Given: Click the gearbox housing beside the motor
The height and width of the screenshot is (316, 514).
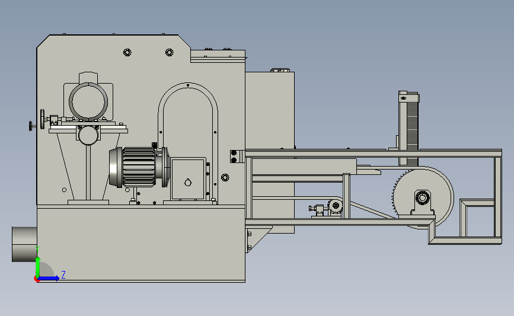Looking at the screenshot, I should click(x=189, y=178).
